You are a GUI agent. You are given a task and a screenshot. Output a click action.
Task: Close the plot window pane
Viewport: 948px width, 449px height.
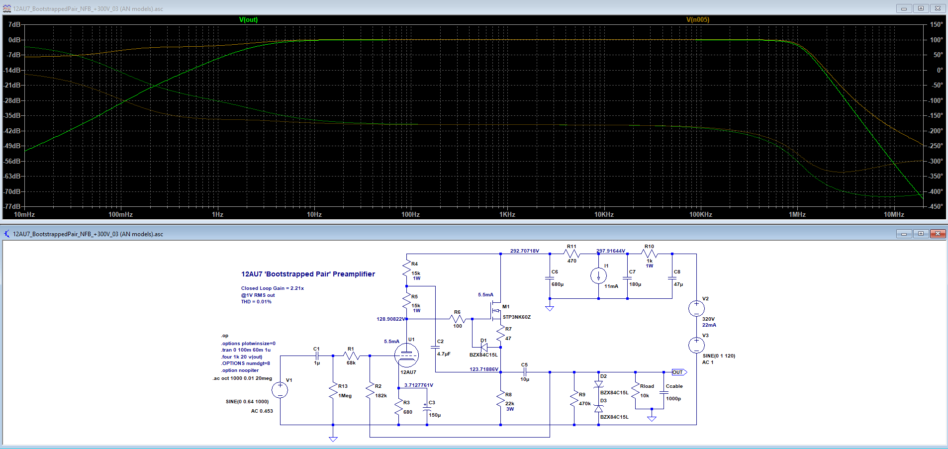coord(938,8)
